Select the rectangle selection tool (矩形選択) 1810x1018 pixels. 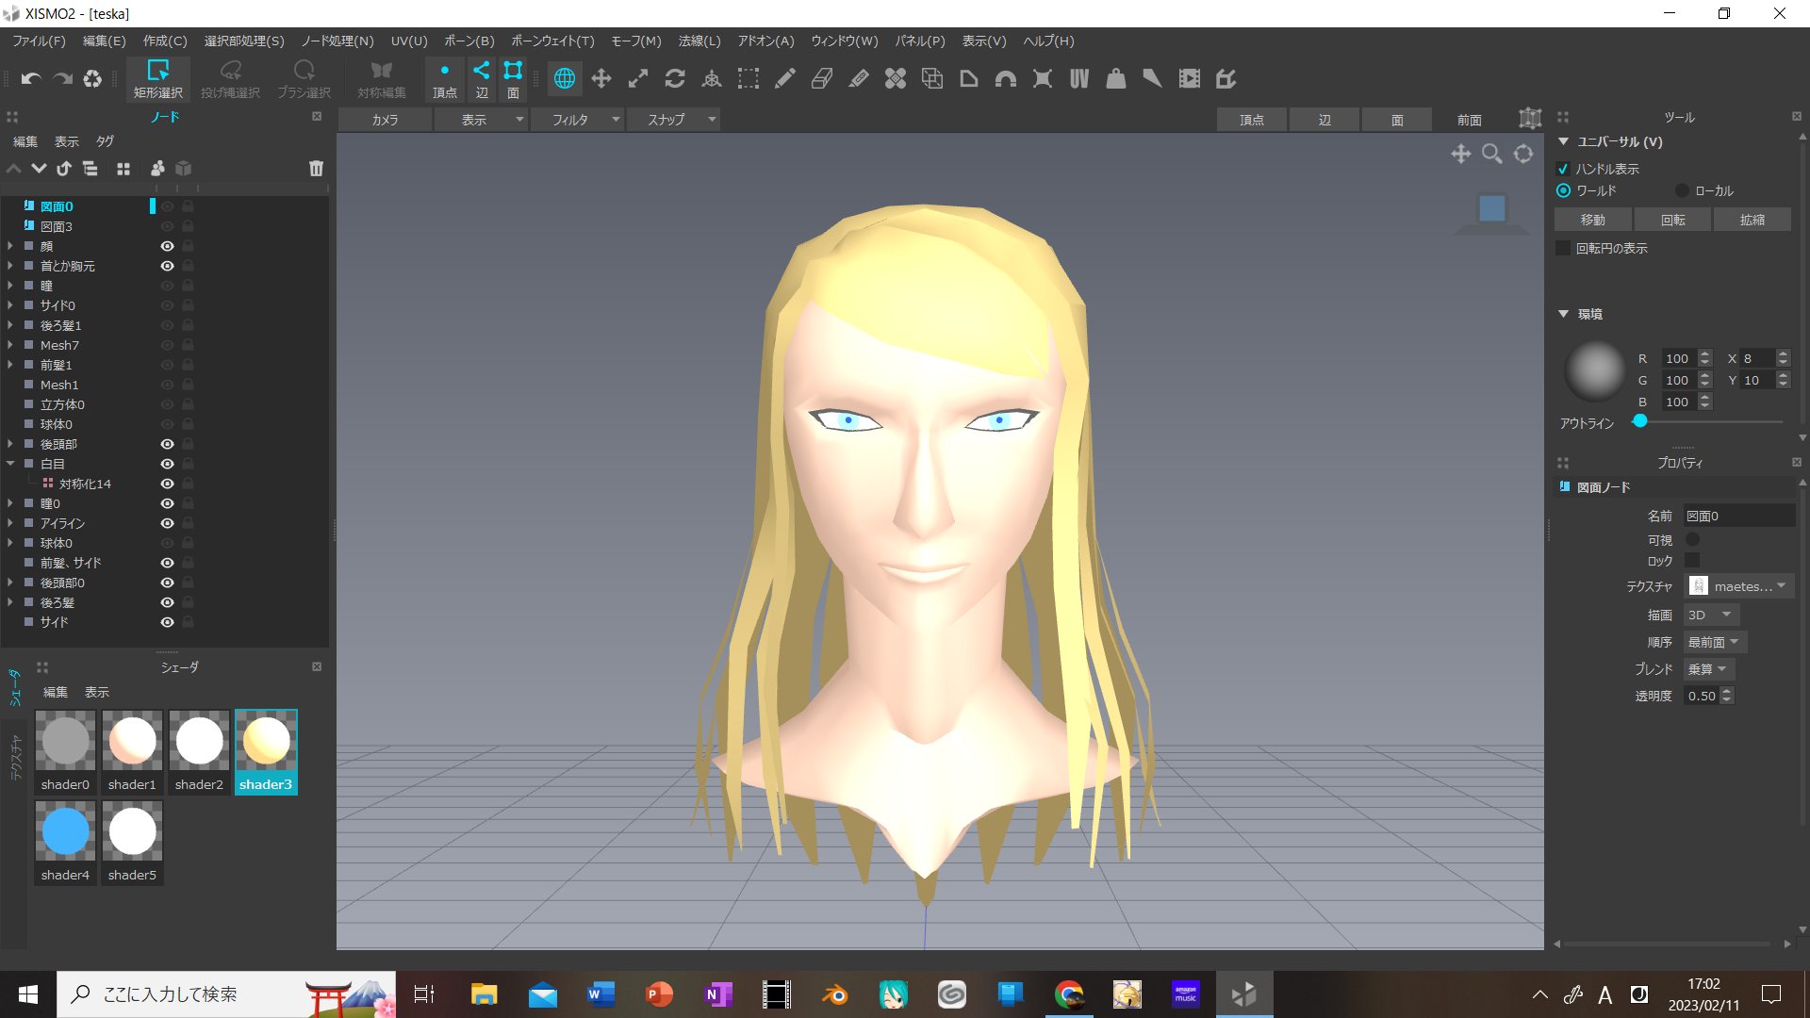pyautogui.click(x=157, y=78)
